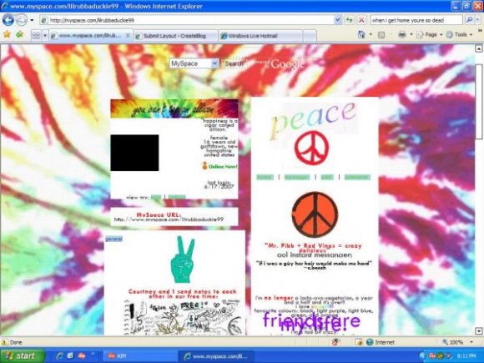Click the second green link under red peace sign
Screen dimensions: 484x363
coord(296,177)
